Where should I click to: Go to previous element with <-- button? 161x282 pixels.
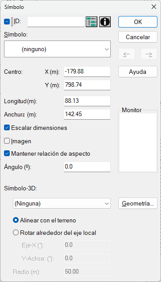point(127,54)
